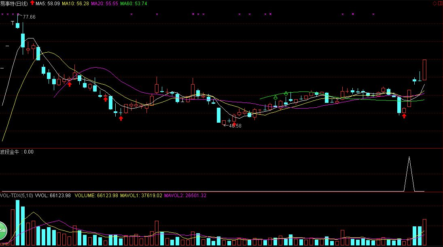Click the 波段金牛 : 0.00 indicator label
This screenshot has width=443, height=247.
[17, 152]
